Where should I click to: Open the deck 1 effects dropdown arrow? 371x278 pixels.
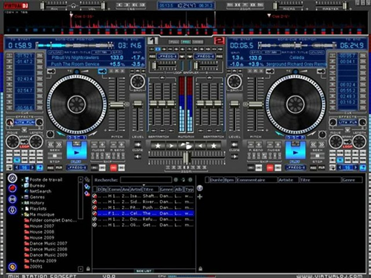[x=24, y=130]
